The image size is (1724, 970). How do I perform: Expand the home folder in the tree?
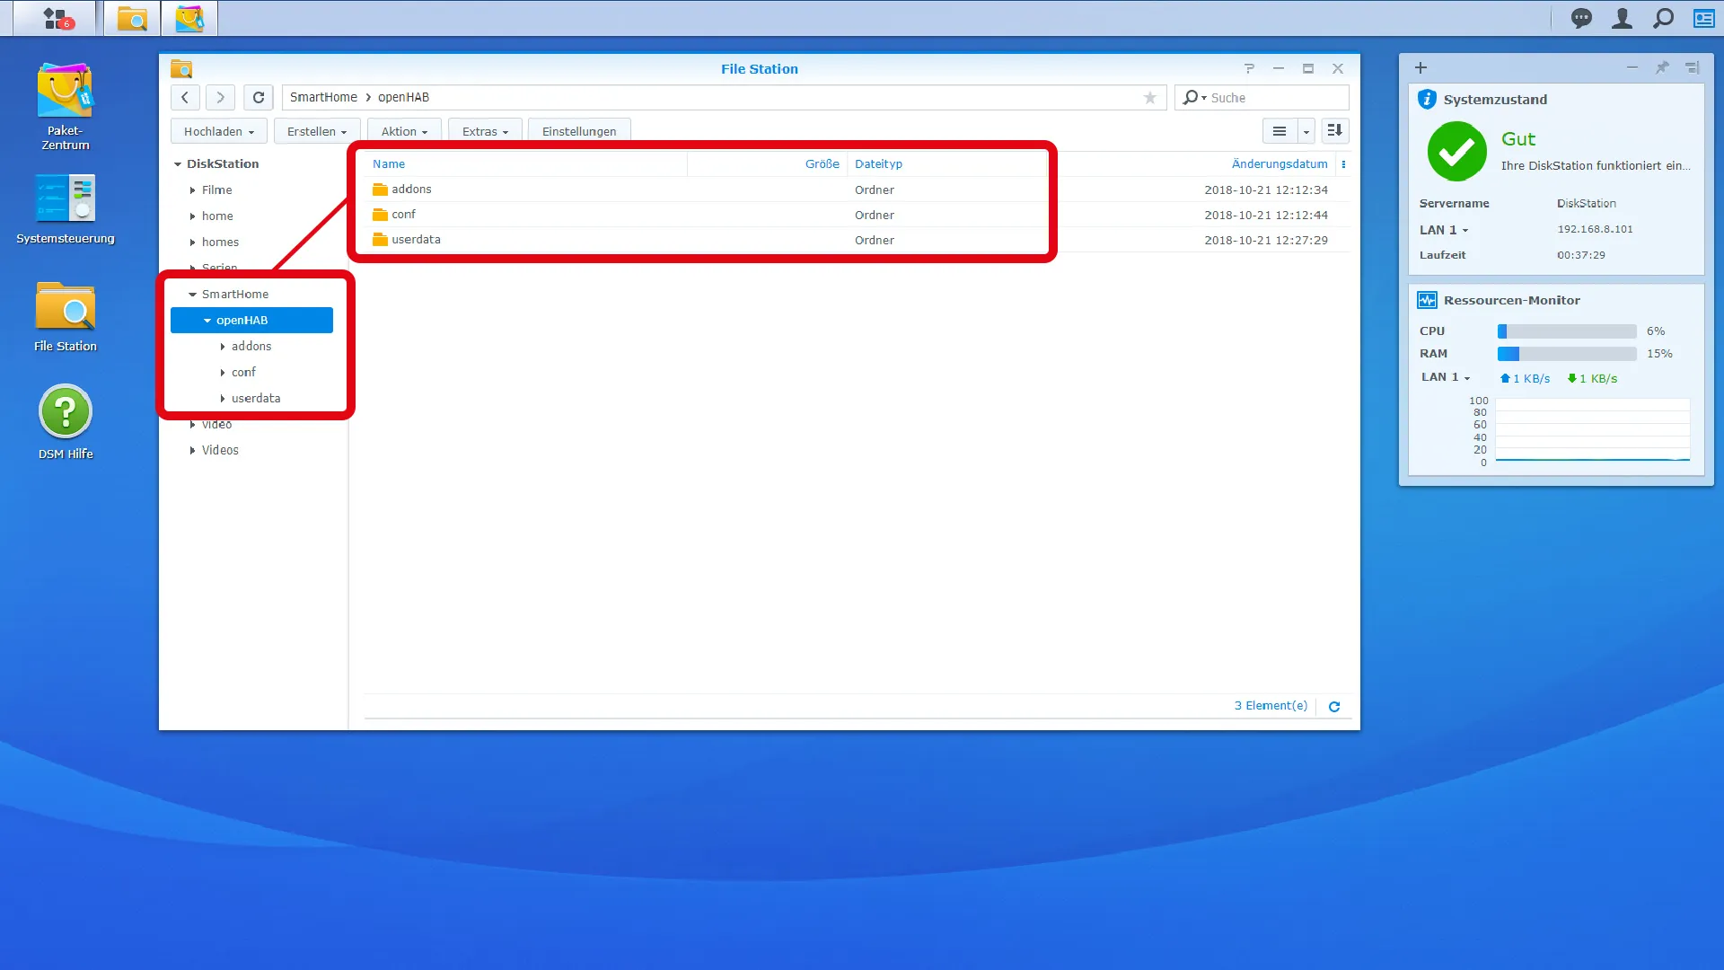pos(192,216)
